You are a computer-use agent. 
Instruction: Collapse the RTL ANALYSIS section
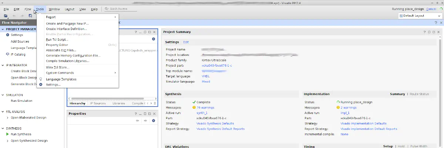coord(3,111)
